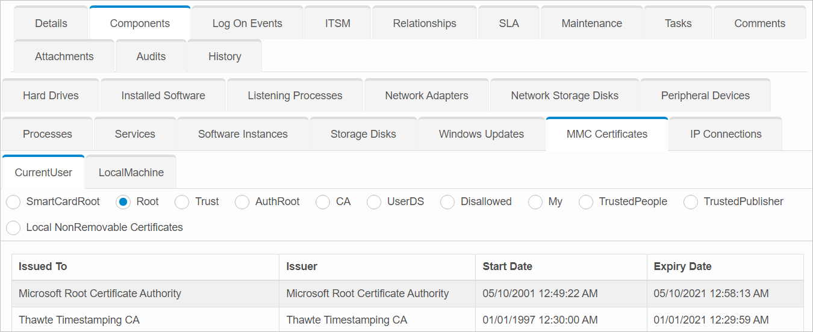Open the Network Adapters tab

point(426,96)
